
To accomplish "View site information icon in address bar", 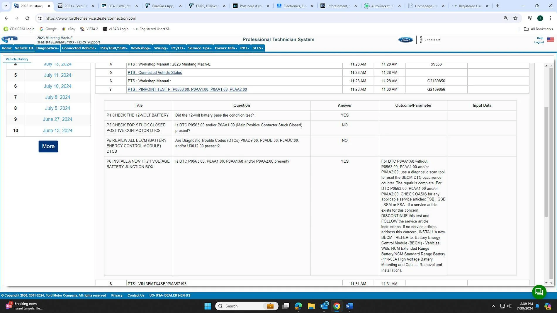I will [40, 18].
